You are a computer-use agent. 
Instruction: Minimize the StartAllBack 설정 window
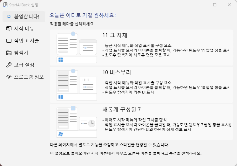click(200, 5)
